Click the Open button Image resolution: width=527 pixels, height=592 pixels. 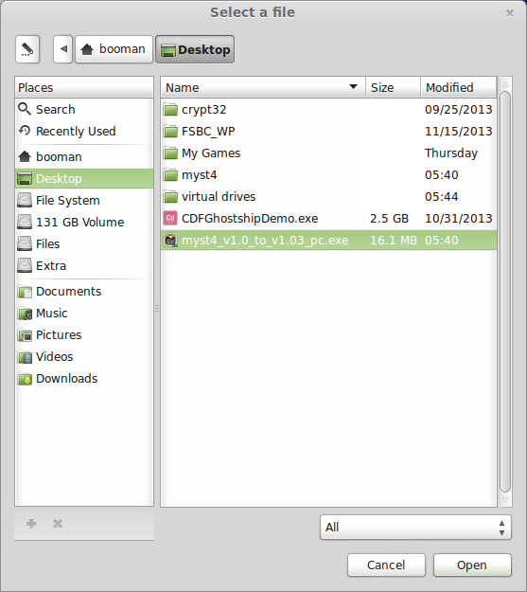[472, 565]
